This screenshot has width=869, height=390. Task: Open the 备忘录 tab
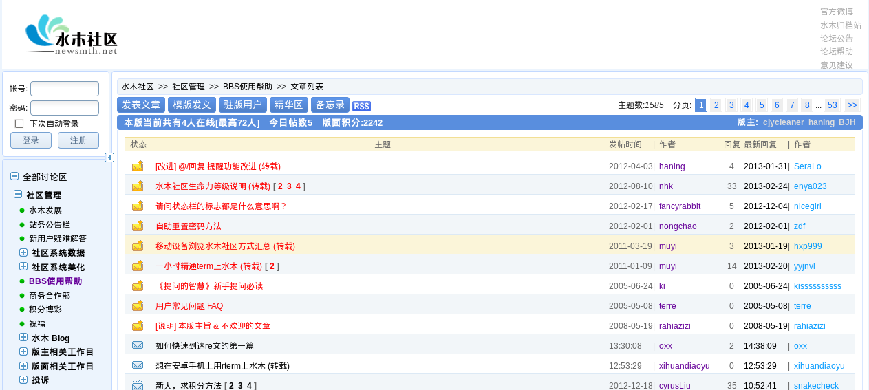pyautogui.click(x=330, y=105)
